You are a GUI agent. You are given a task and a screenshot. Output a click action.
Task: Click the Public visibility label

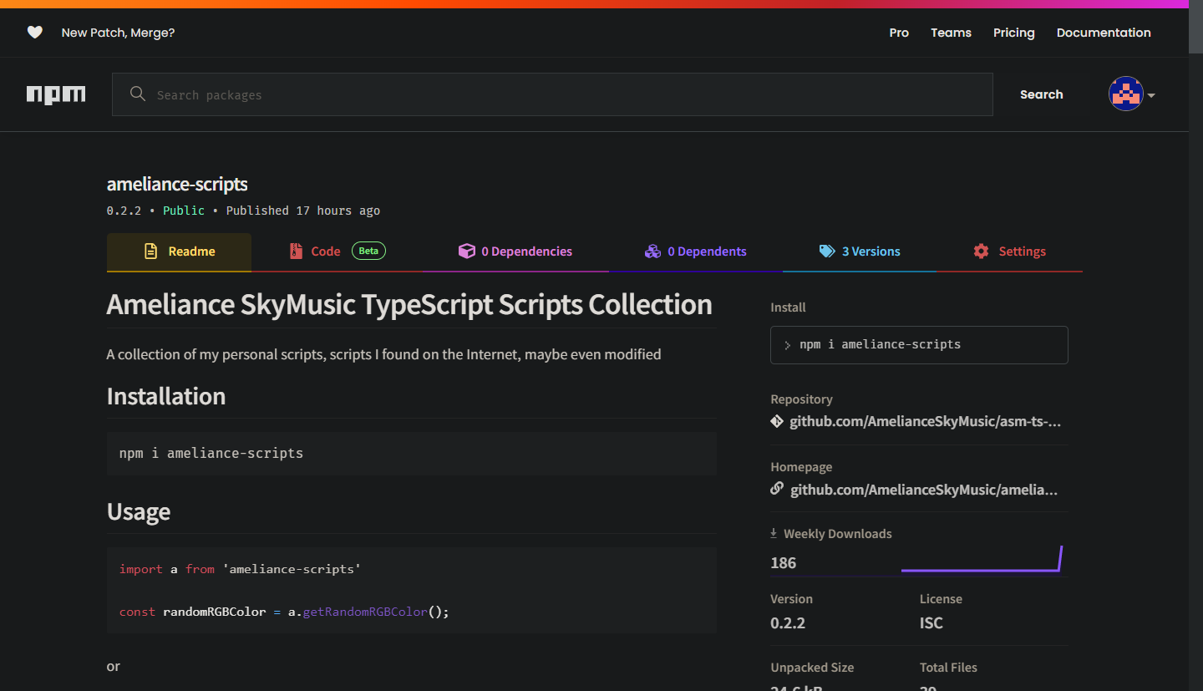pyautogui.click(x=184, y=211)
